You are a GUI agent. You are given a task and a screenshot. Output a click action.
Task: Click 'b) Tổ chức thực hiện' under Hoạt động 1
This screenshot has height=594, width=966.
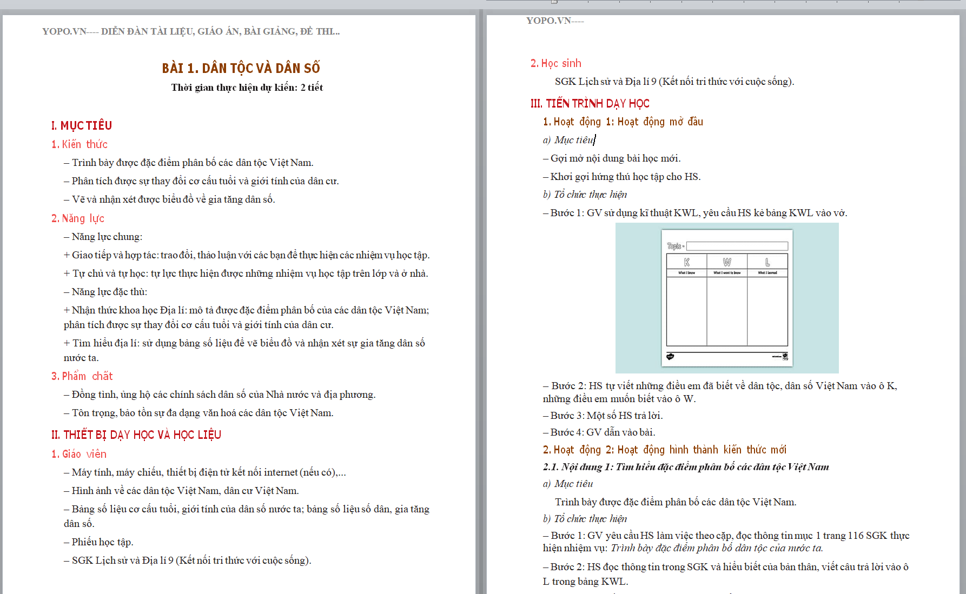pyautogui.click(x=585, y=195)
